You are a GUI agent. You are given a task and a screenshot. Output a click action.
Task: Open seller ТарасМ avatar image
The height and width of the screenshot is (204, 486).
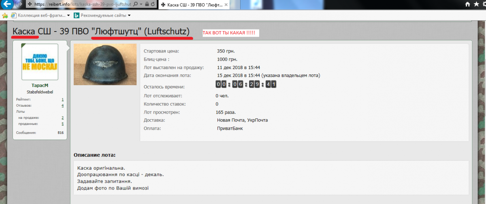pyautogui.click(x=40, y=62)
